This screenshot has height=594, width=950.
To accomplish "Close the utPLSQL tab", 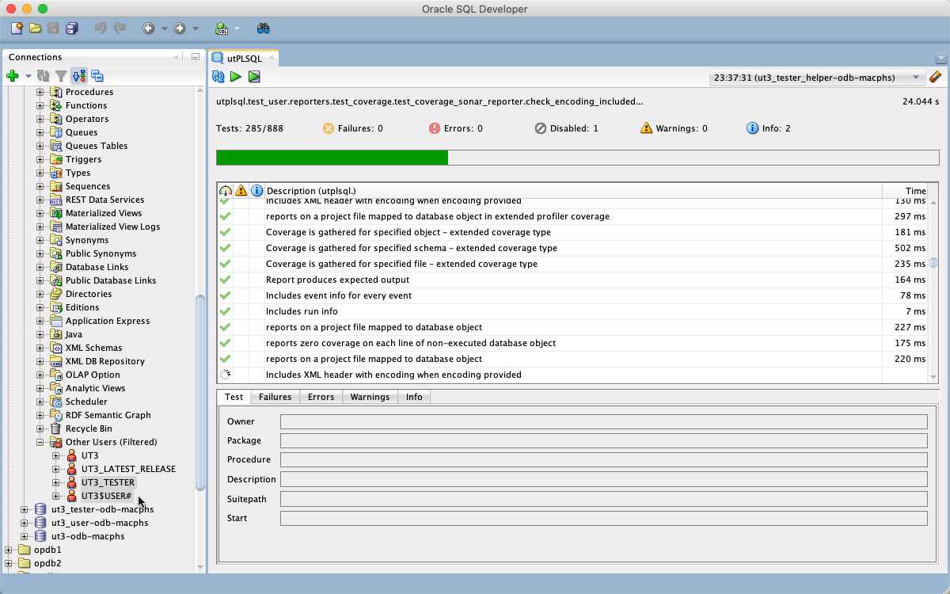I will (x=272, y=58).
